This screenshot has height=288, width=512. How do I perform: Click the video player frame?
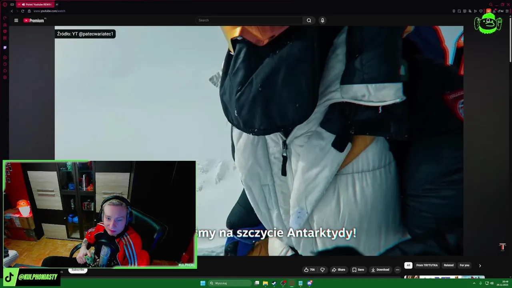[259, 141]
